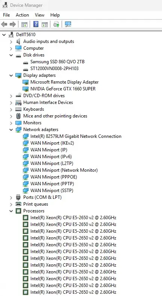Screen dimensions: 162x296
Task: Open the Action menu
Action: (x=22, y=15)
